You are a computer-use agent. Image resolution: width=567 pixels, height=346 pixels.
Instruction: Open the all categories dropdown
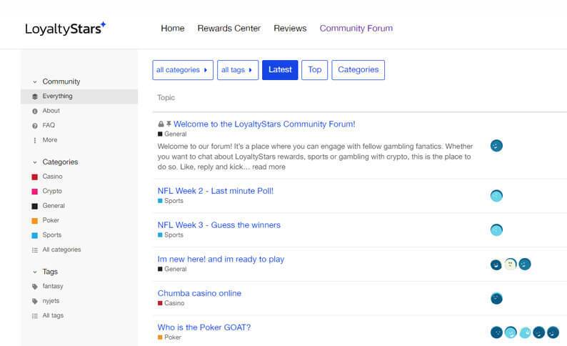[183, 70]
